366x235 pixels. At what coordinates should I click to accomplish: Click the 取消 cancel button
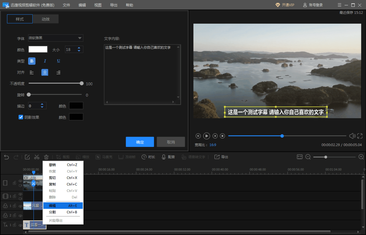[x=171, y=142]
